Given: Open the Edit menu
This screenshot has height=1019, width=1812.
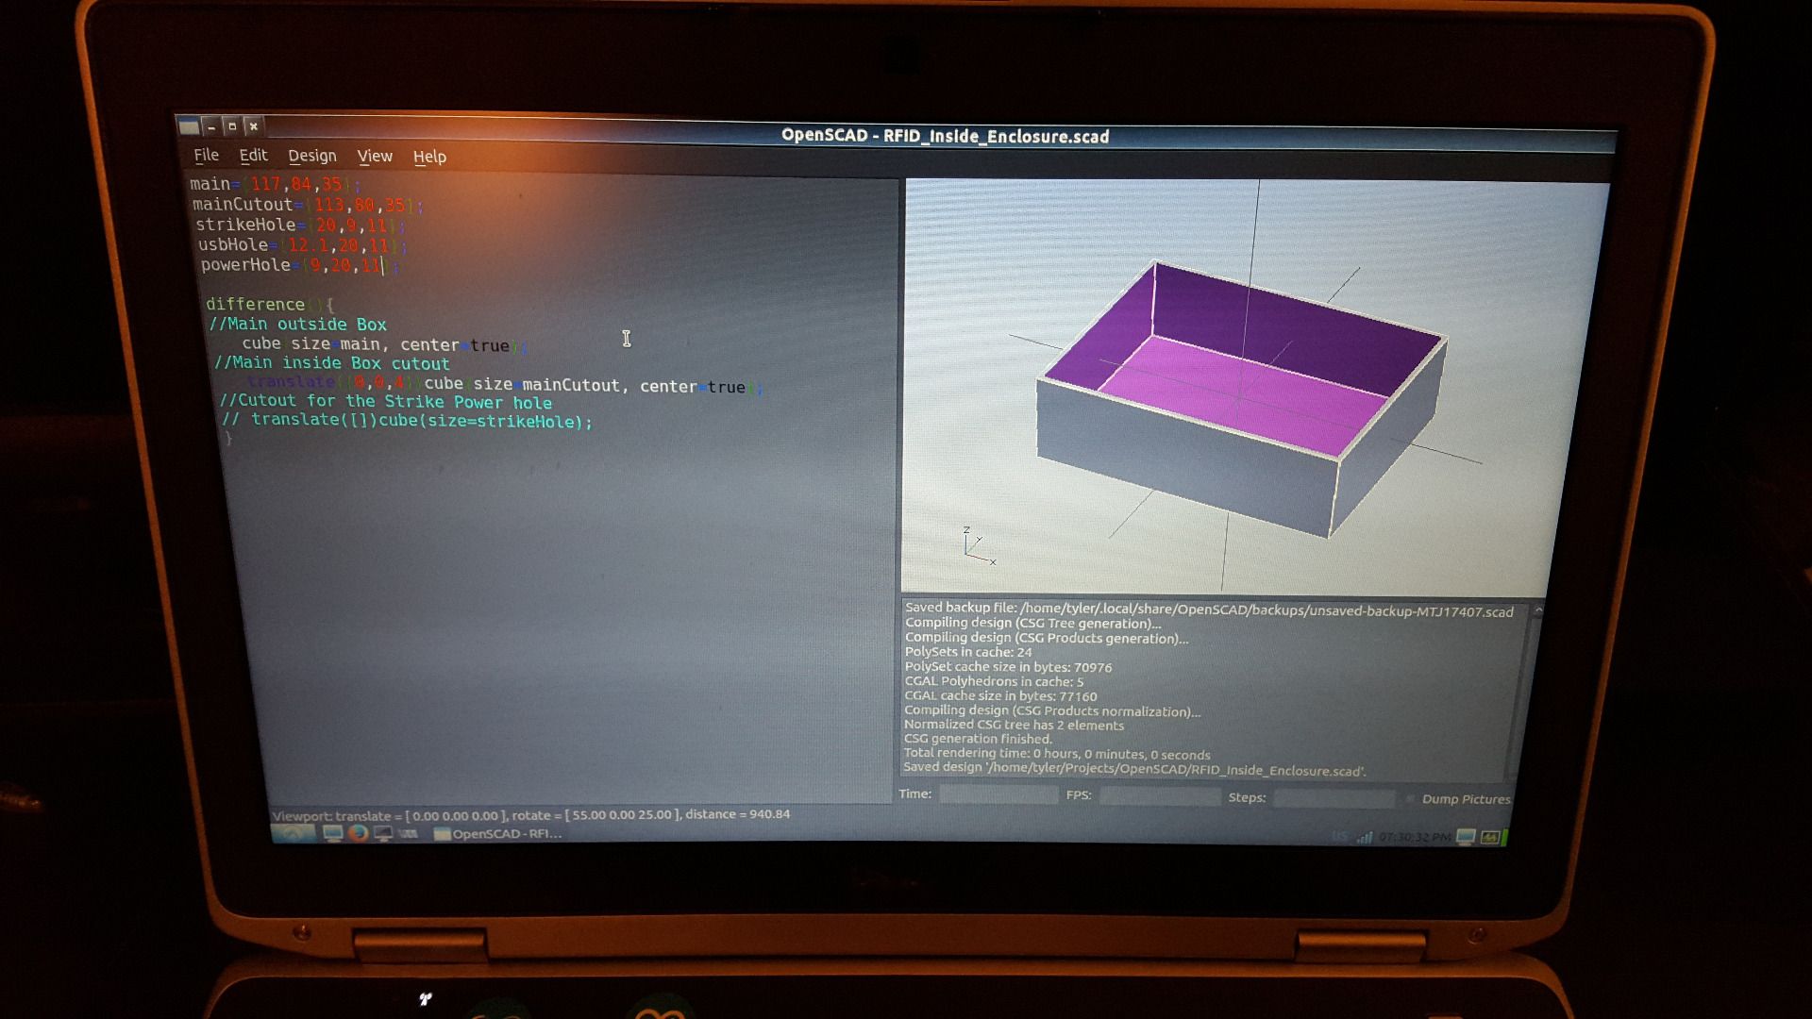Looking at the screenshot, I should [x=253, y=156].
